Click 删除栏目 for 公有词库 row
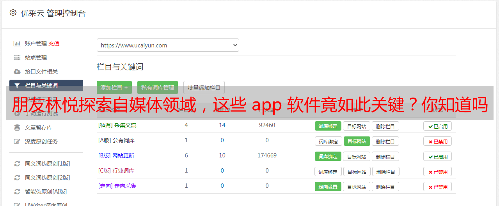This screenshot has width=499, height=206. tap(385, 141)
